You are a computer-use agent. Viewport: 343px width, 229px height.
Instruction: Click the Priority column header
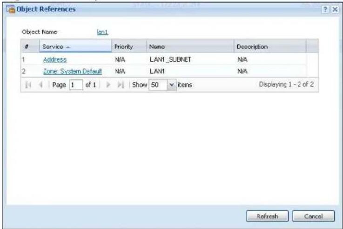(x=129, y=47)
